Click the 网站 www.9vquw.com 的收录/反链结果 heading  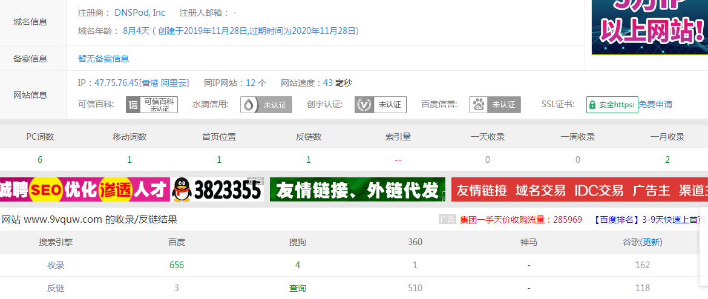pos(90,220)
